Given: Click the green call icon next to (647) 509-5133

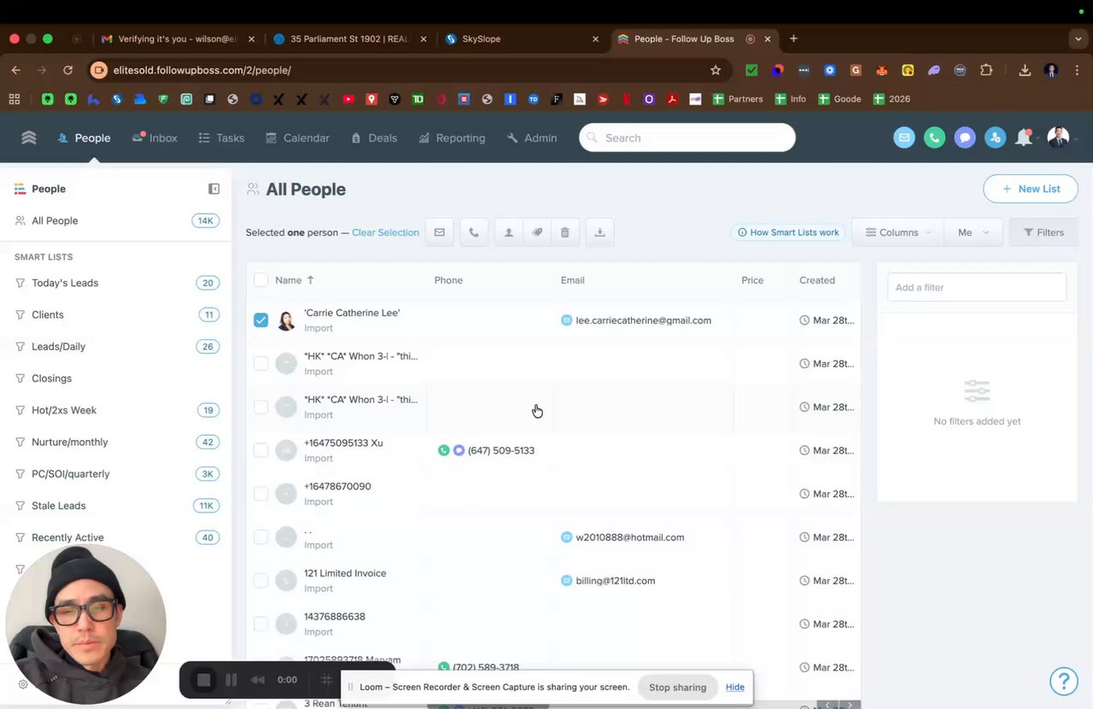Looking at the screenshot, I should pos(443,450).
